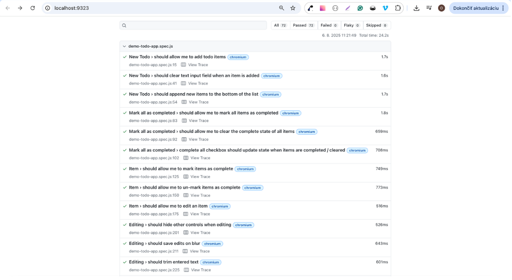Open the user profile avatar
The height and width of the screenshot is (280, 512).
point(441,8)
